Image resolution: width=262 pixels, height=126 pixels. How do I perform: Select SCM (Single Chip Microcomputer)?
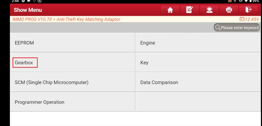point(72,82)
